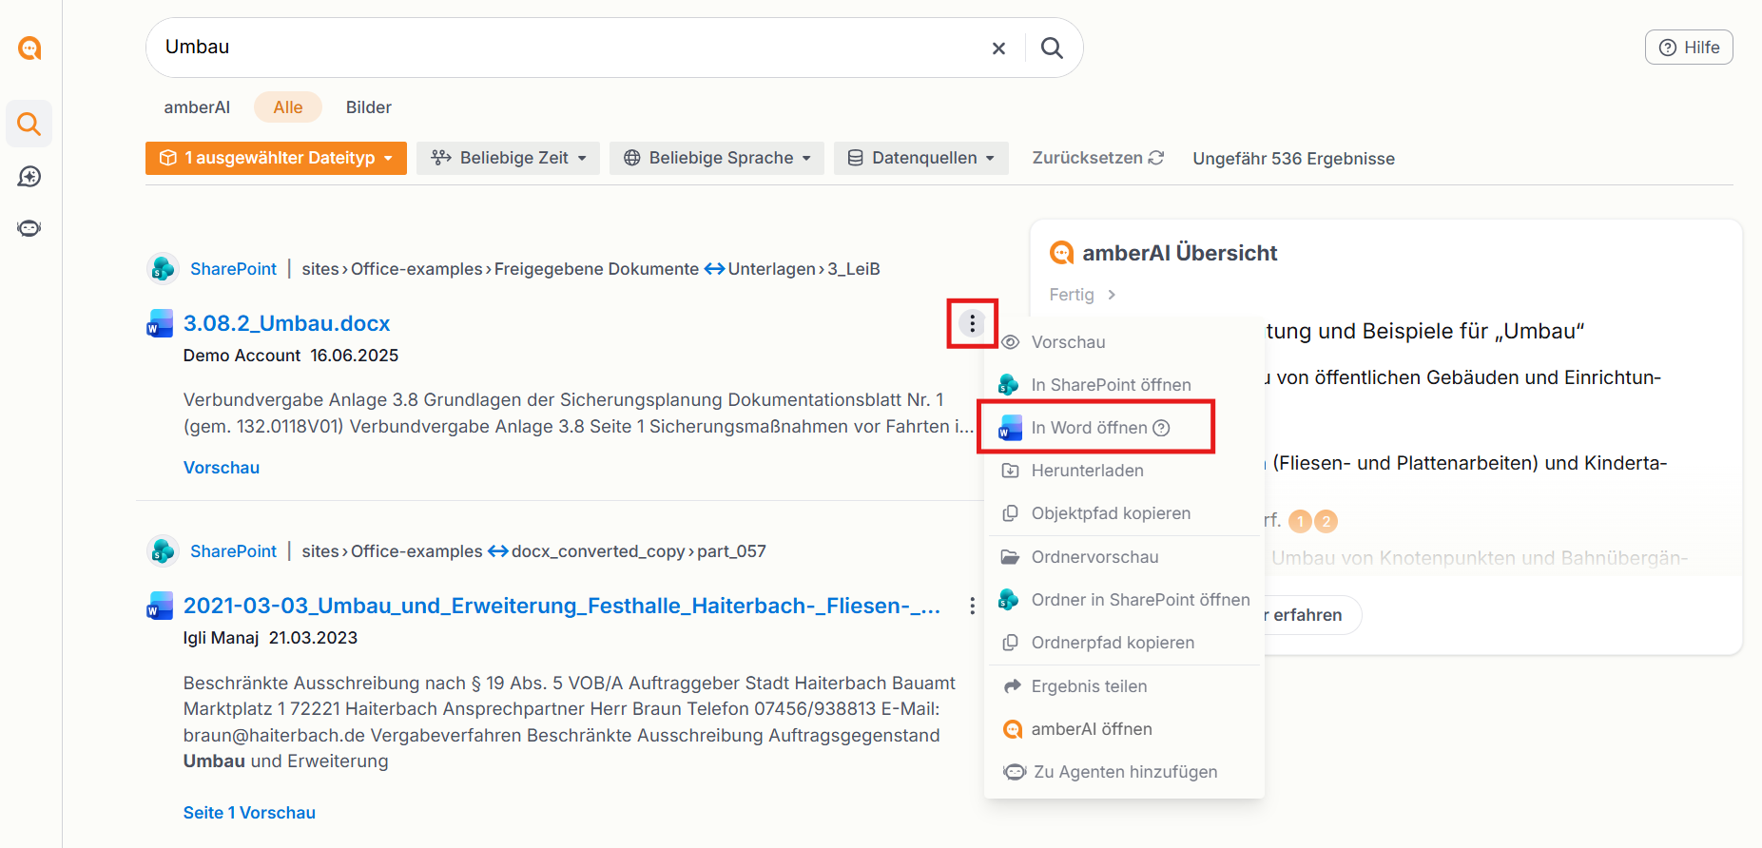Open the Hilfe help button
1762x848 pixels.
click(x=1689, y=48)
